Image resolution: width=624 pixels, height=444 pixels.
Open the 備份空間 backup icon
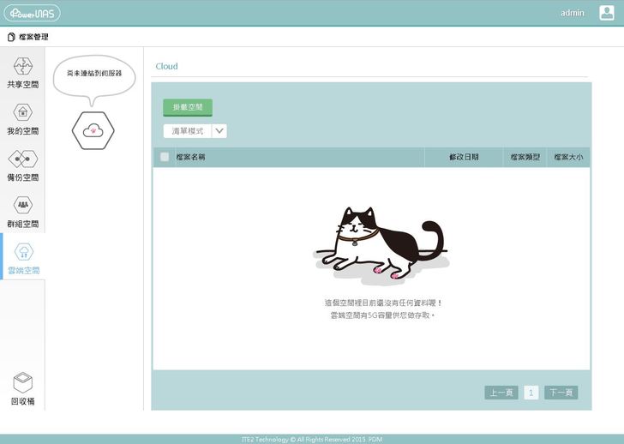(23, 159)
